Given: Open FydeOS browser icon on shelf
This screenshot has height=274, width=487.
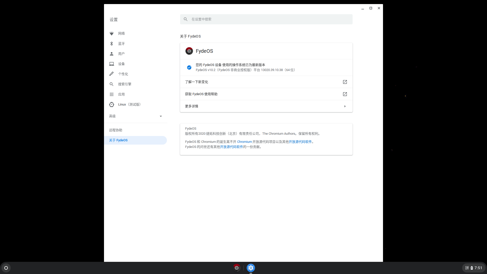Looking at the screenshot, I should pyautogui.click(x=236, y=268).
